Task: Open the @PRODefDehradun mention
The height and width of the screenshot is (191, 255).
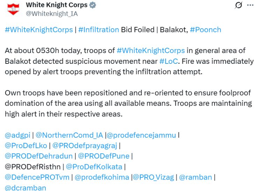Action: click(x=39, y=156)
